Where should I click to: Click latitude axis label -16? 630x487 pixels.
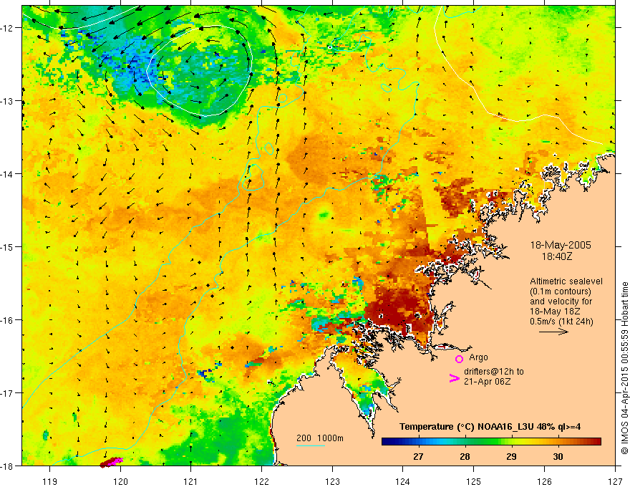click(x=7, y=320)
